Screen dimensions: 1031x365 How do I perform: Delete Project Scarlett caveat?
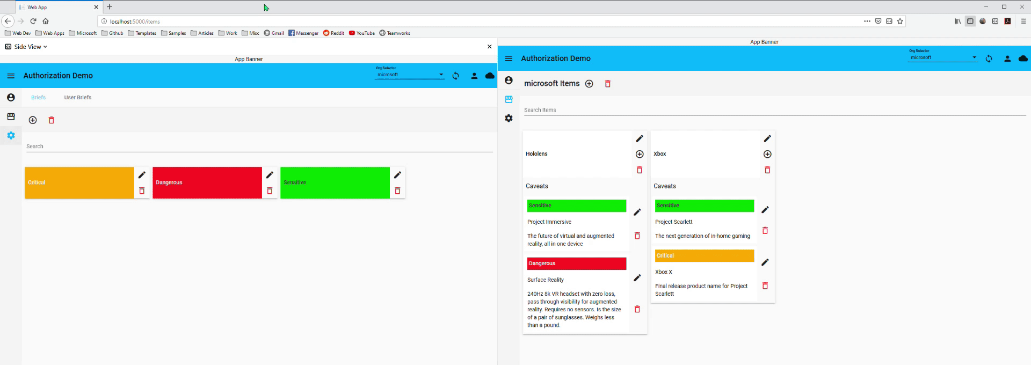coord(765,230)
